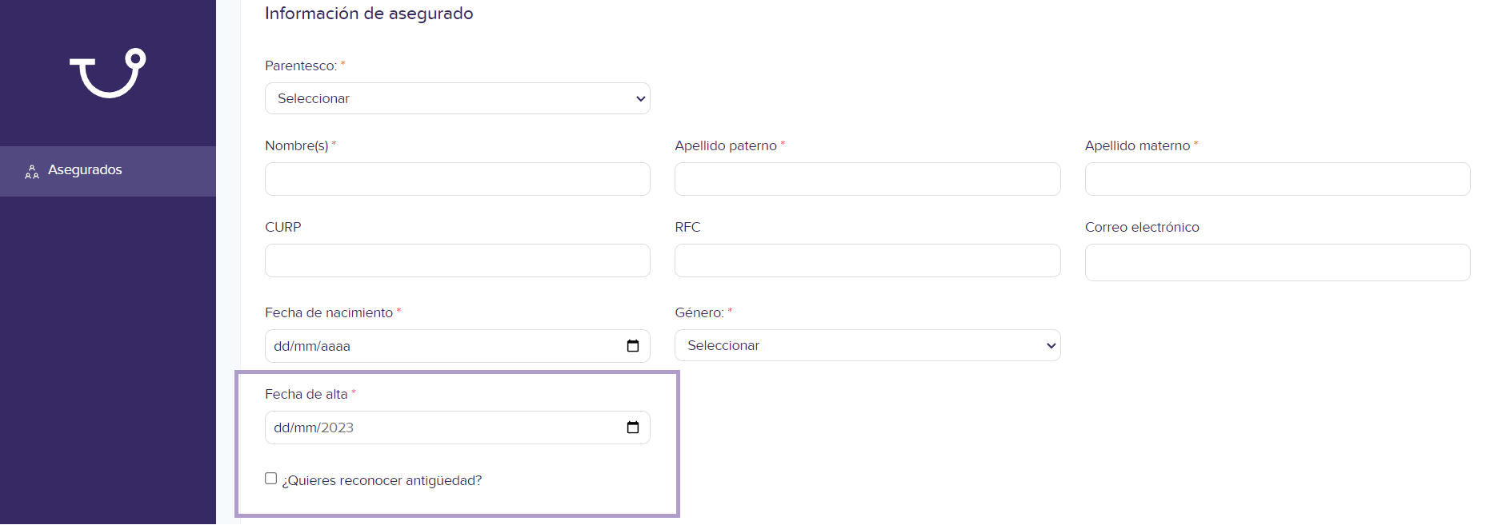This screenshot has height=525, width=1490.
Task: Open the Fecha de alta calendar picker icon
Action: (633, 428)
